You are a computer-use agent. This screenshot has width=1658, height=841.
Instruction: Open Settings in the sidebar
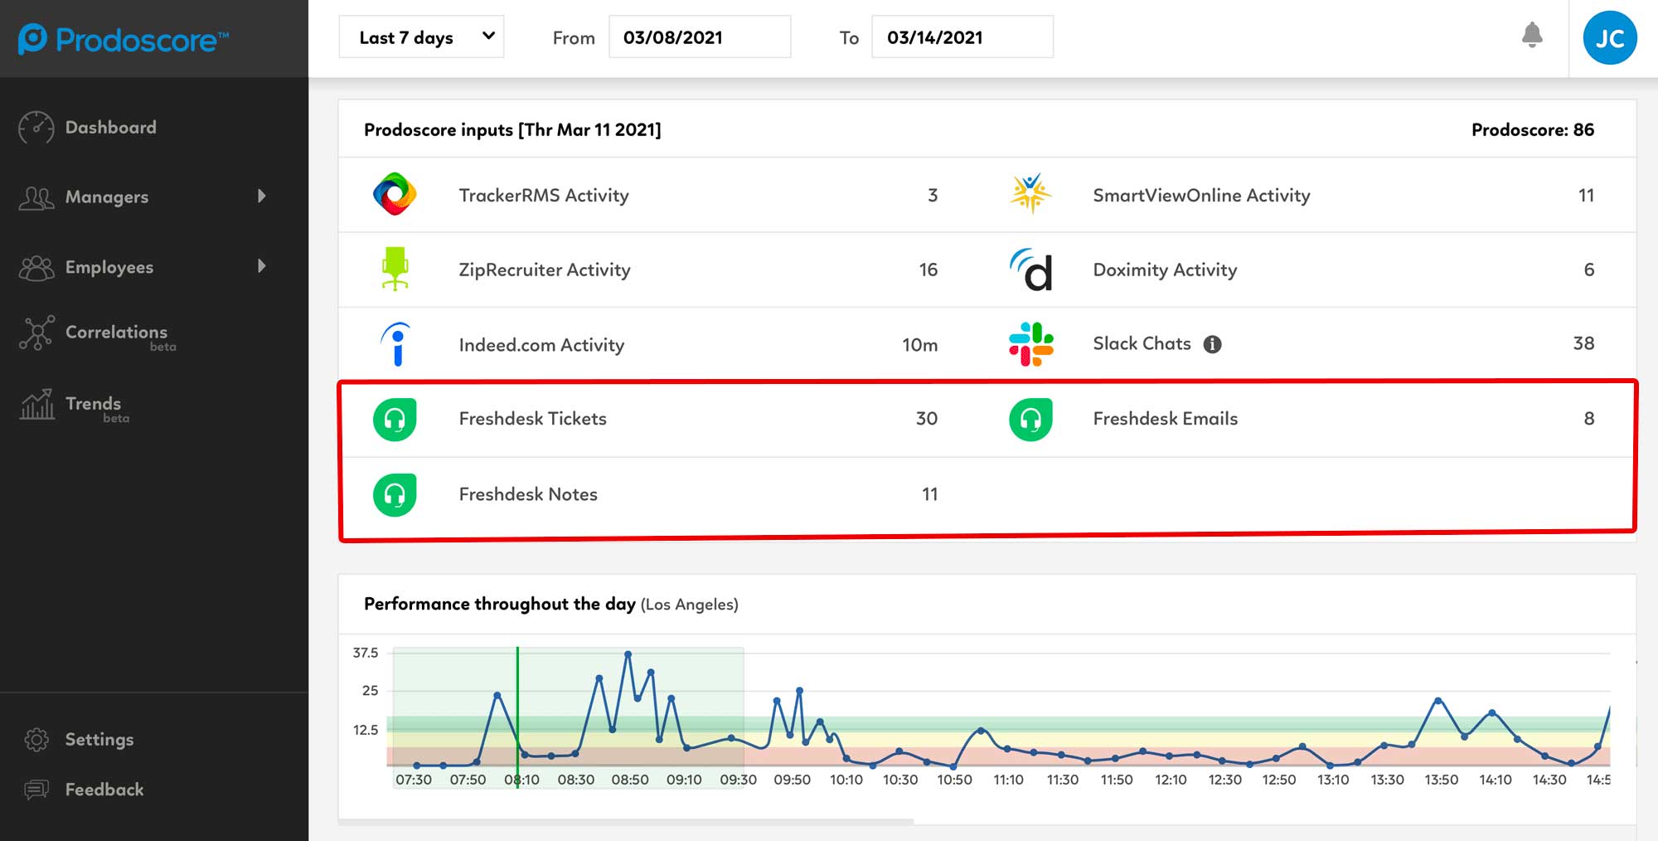point(99,740)
